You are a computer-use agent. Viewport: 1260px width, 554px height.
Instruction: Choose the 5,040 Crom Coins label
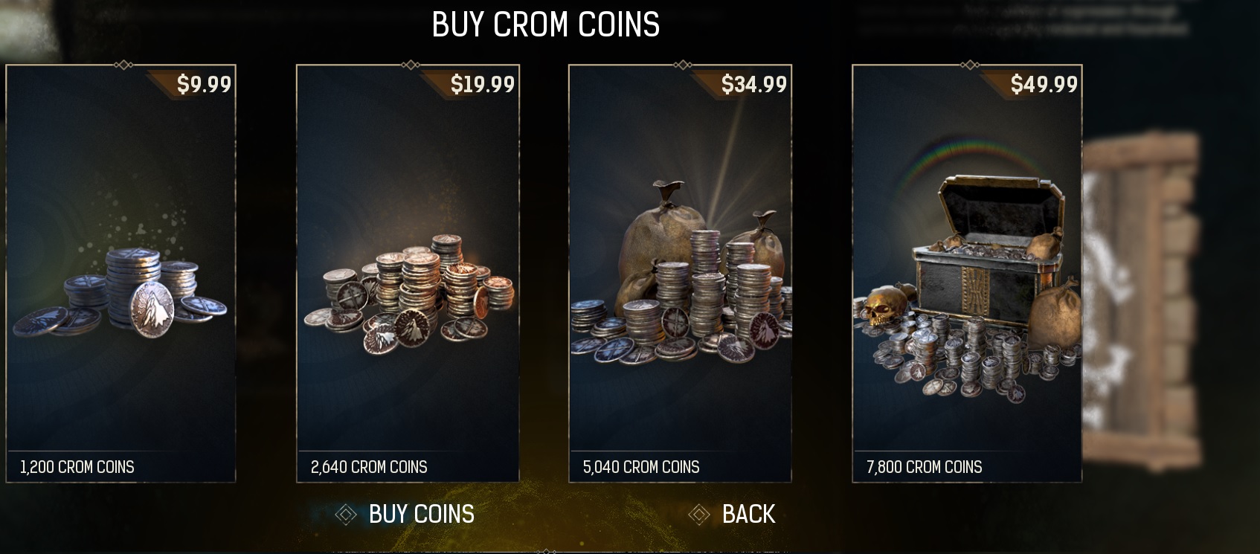tap(641, 467)
